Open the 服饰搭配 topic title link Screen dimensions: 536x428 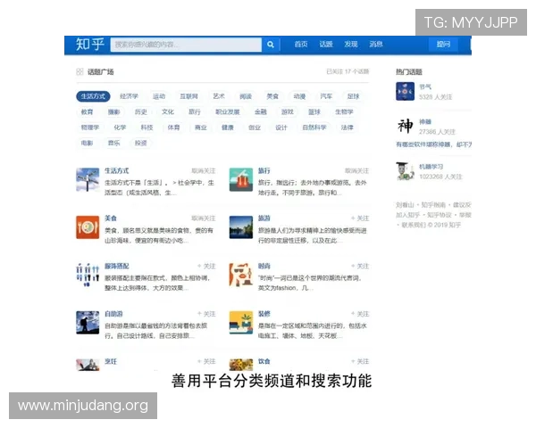coord(117,266)
